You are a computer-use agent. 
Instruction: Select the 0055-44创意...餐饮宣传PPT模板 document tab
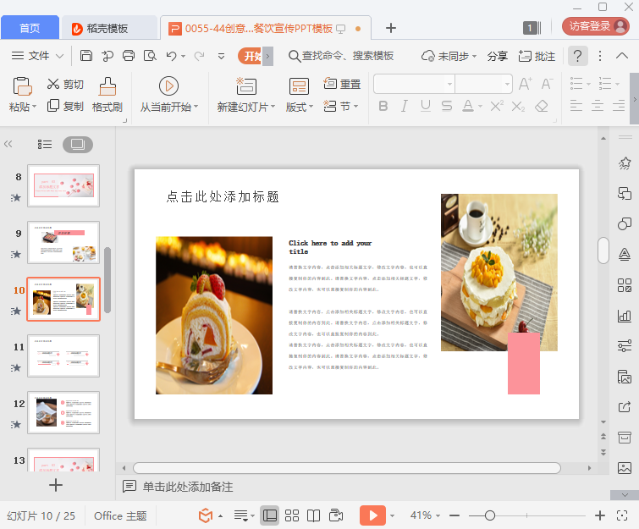tap(266, 28)
